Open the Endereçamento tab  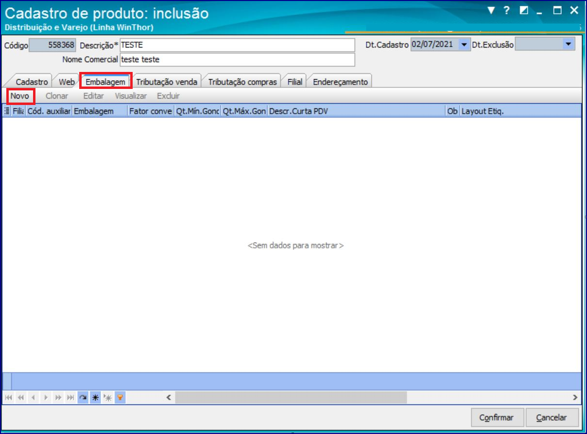pos(340,82)
